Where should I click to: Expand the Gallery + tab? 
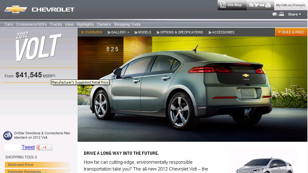pos(118,32)
